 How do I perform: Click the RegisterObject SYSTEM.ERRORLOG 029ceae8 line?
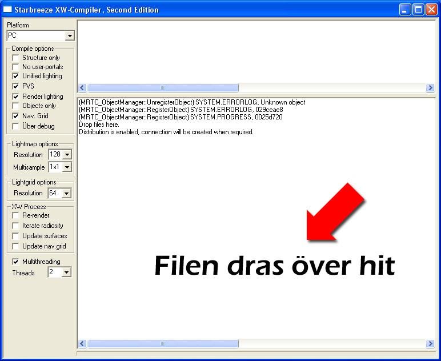tap(181, 110)
